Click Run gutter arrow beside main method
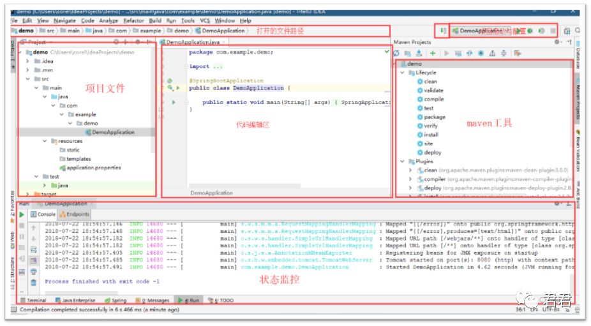591x326 pixels. (x=174, y=102)
